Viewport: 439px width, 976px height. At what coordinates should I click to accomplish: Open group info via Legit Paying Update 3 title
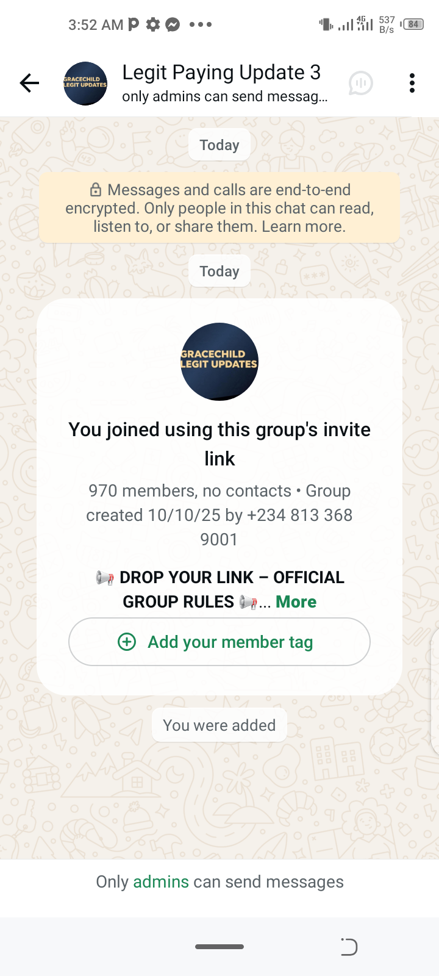tap(221, 73)
